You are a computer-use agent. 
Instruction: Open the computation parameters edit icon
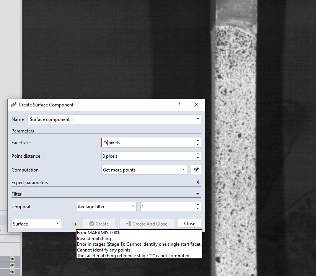pos(196,170)
